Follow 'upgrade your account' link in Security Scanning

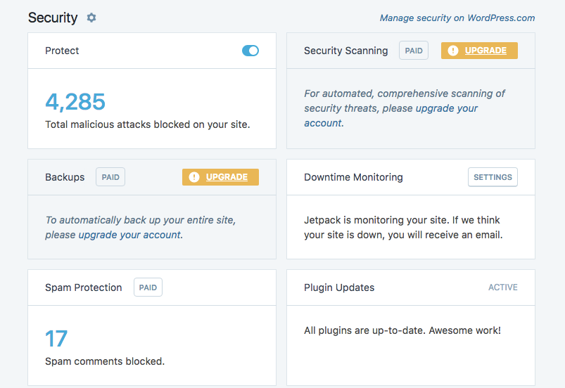point(391,115)
